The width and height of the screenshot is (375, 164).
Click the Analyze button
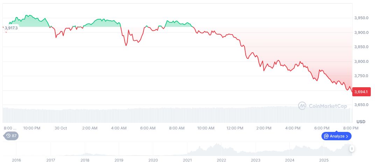tap(336, 136)
